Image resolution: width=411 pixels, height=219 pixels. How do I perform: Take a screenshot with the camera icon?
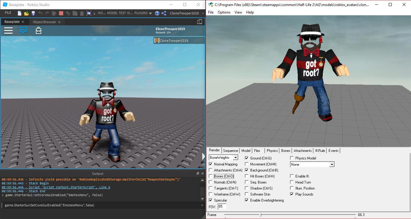tap(89, 13)
